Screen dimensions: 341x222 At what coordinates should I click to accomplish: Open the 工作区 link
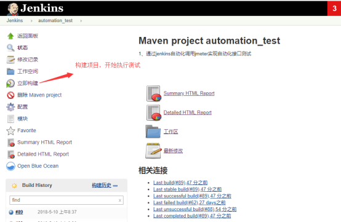pyautogui.click(x=170, y=132)
